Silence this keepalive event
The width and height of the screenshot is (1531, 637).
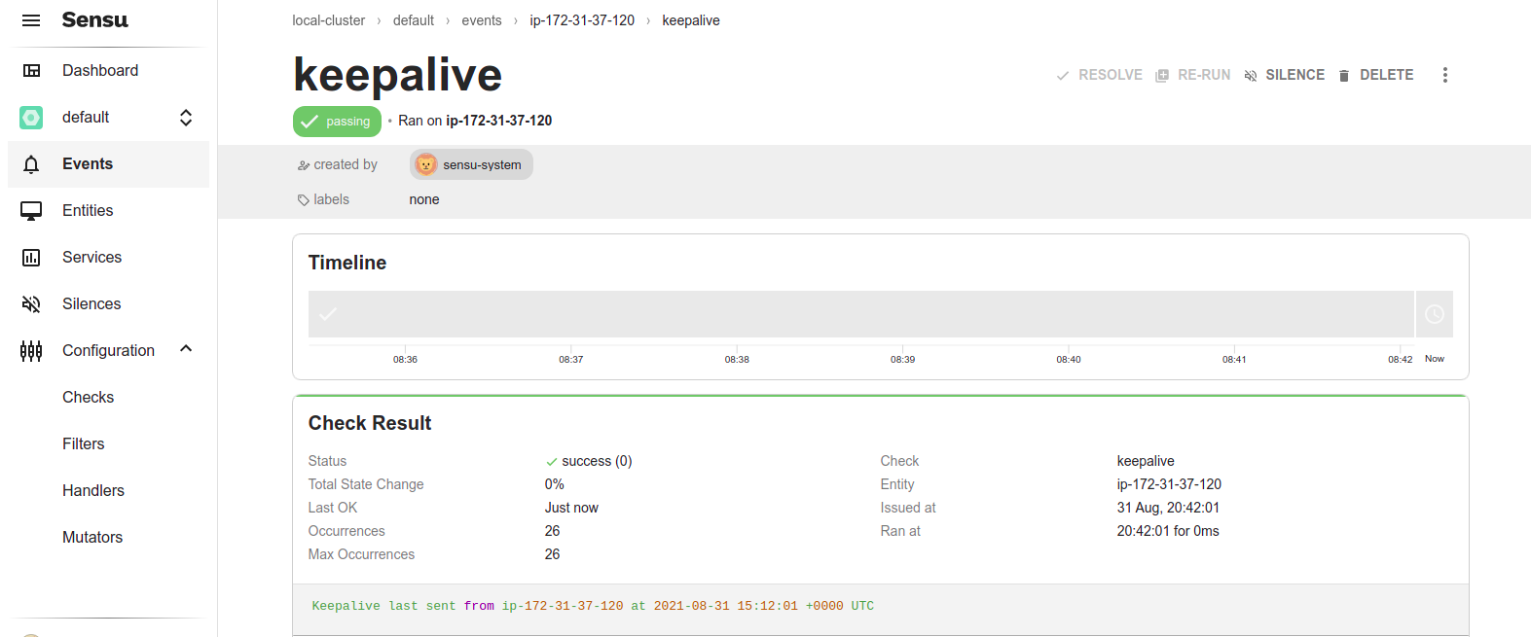point(1285,75)
